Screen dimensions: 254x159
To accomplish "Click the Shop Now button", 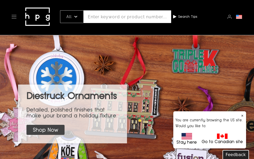I will coord(46,130).
